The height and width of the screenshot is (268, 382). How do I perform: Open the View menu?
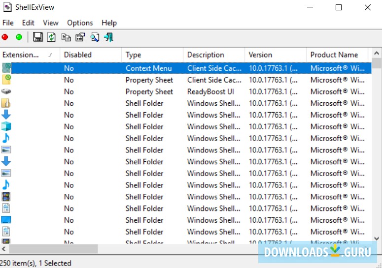pyautogui.click(x=51, y=23)
